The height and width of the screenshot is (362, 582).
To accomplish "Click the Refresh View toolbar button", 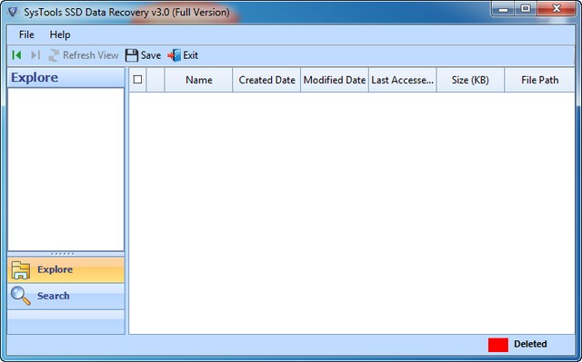I will 84,55.
